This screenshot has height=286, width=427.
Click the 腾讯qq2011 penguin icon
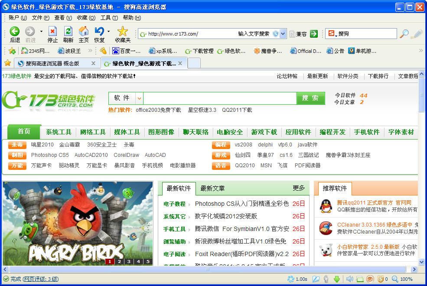326,206
